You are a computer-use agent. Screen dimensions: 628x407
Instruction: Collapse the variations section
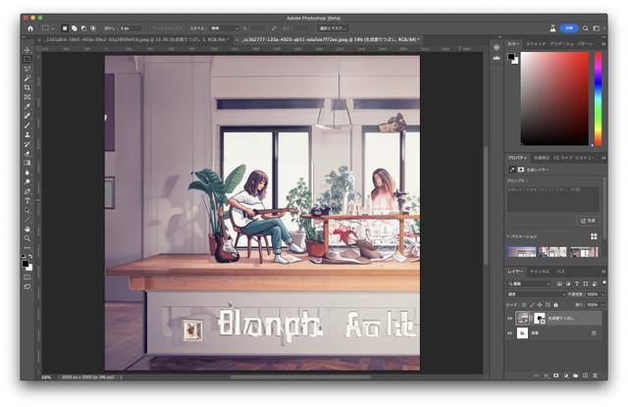click(x=508, y=236)
